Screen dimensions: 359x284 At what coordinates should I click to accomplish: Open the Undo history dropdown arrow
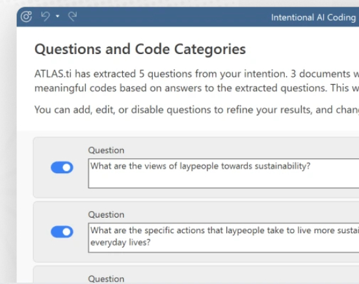57,16
